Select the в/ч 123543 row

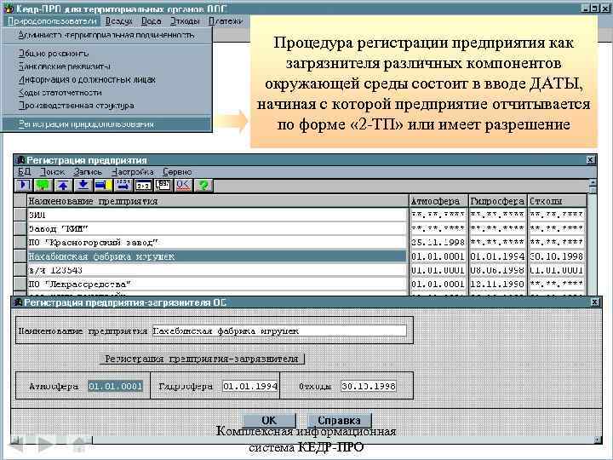(217, 270)
